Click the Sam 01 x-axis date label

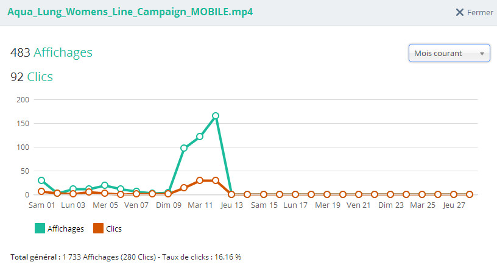(x=41, y=205)
